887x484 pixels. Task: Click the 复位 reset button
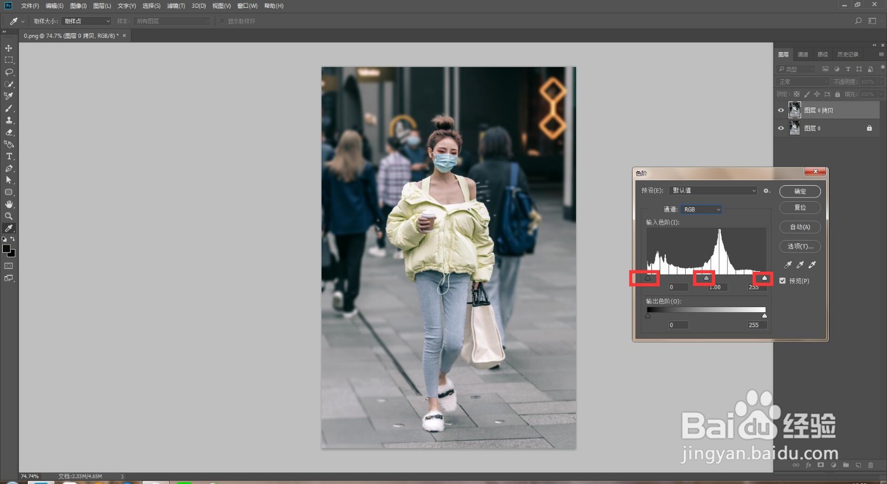800,207
